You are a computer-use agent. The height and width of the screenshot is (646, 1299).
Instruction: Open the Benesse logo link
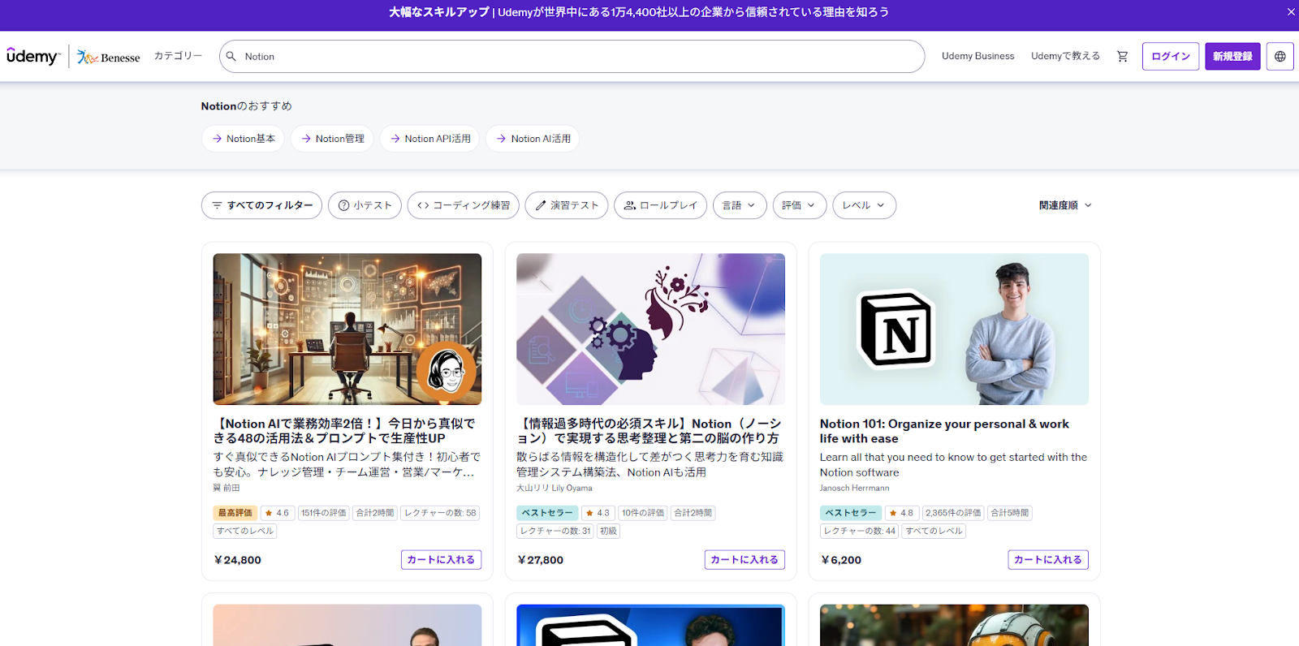click(x=109, y=57)
